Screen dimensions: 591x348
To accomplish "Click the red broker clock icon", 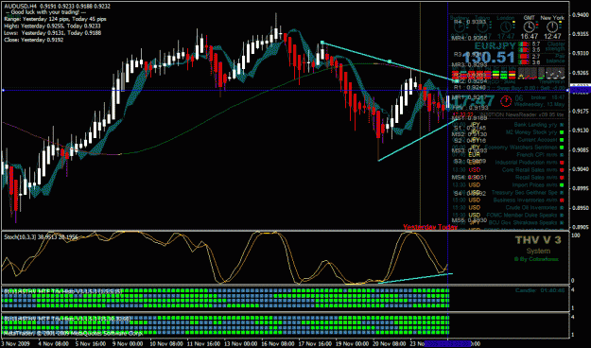I will click(506, 101).
